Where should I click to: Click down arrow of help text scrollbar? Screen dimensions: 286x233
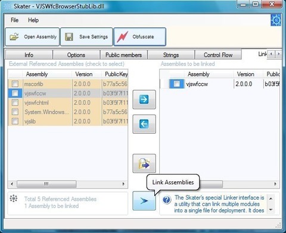(271, 210)
